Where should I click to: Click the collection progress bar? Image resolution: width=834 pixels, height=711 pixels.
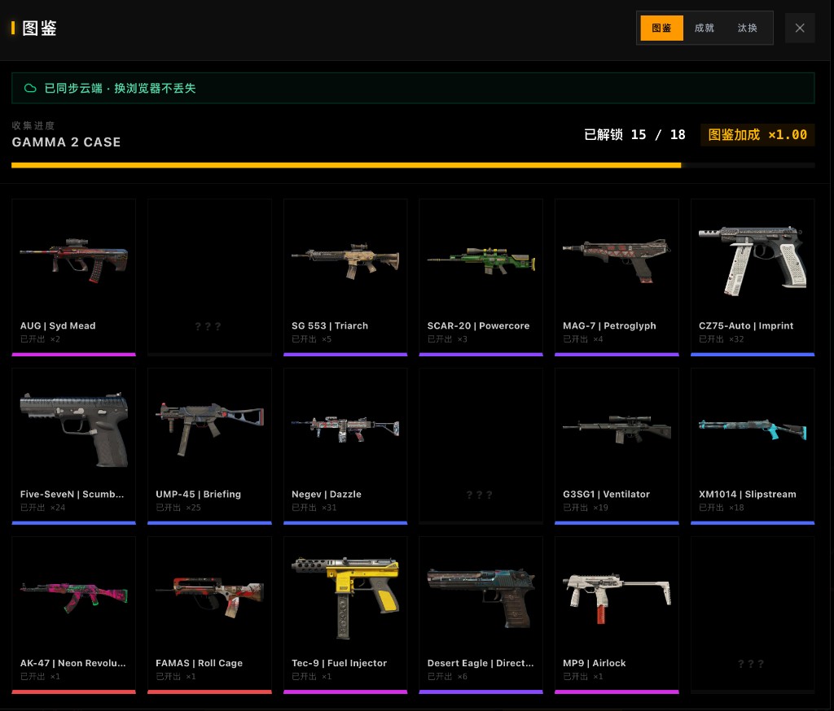[413, 165]
